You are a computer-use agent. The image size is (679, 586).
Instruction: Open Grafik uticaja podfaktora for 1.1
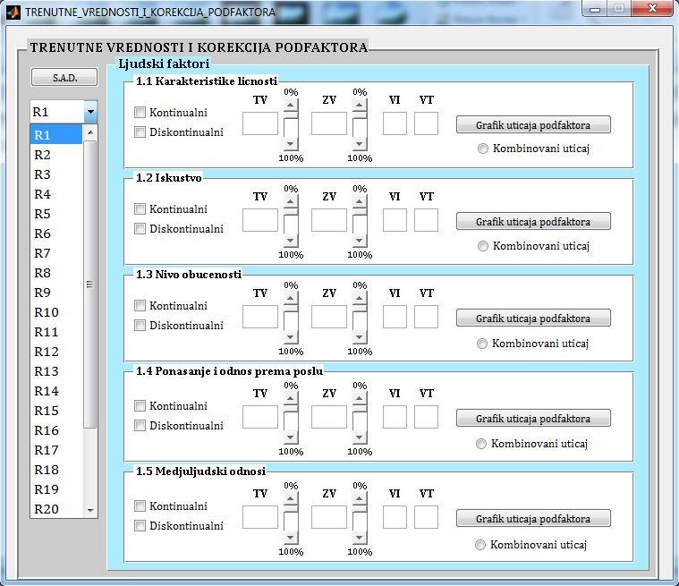(x=533, y=124)
